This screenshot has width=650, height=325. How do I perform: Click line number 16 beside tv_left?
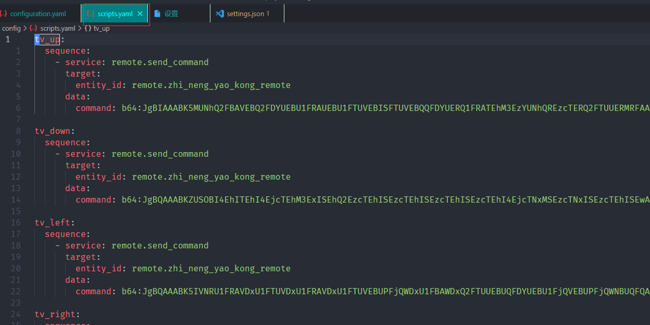click(16, 222)
